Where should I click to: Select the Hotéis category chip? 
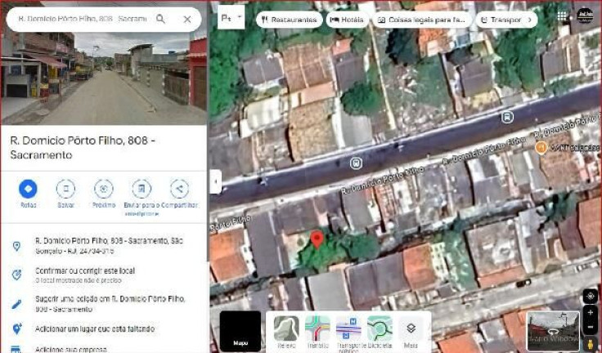348,20
